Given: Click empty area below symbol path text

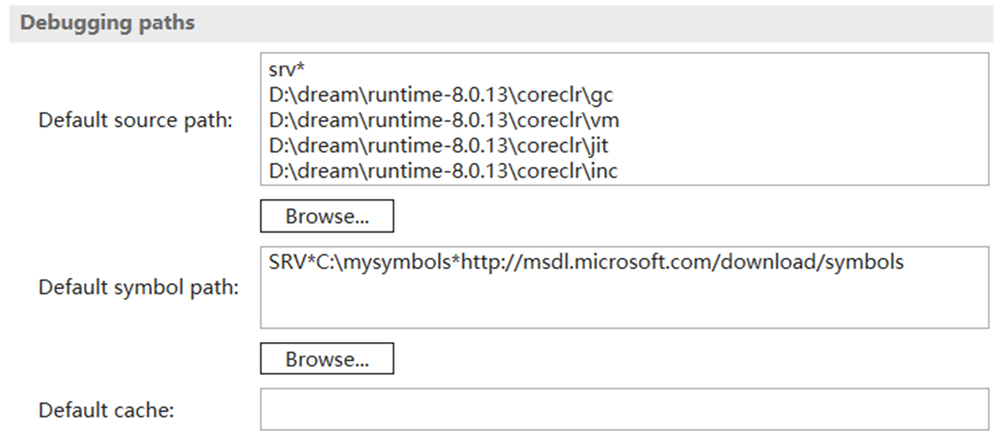Looking at the screenshot, I should point(623,302).
